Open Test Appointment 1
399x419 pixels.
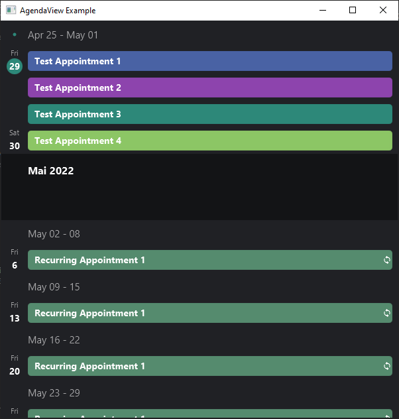point(209,61)
